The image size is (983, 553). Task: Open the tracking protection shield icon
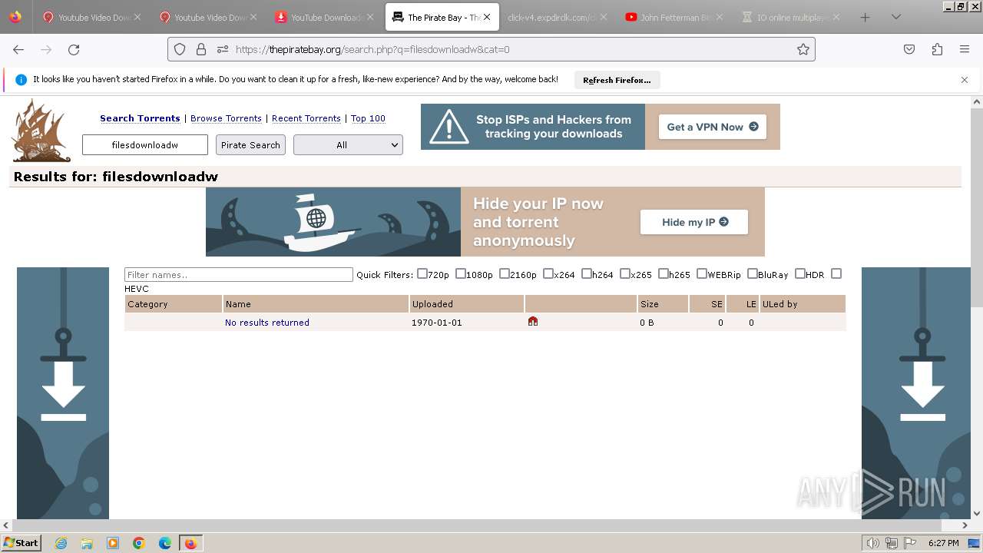coord(180,49)
